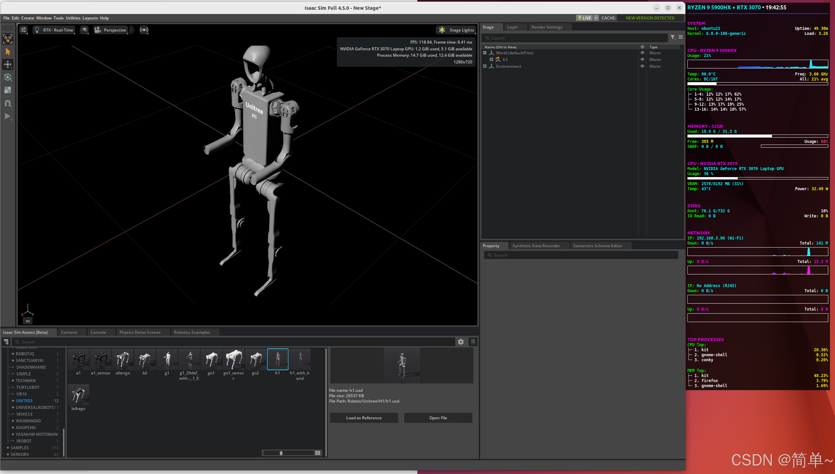835x474 pixels.
Task: Open the Utilities menu
Action: pyautogui.click(x=73, y=18)
